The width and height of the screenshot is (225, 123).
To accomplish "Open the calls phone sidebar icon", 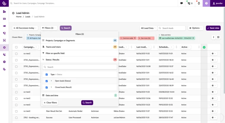I will click(x=4, y=33).
